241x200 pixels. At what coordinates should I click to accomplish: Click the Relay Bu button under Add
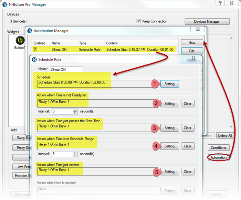click(x=21, y=138)
